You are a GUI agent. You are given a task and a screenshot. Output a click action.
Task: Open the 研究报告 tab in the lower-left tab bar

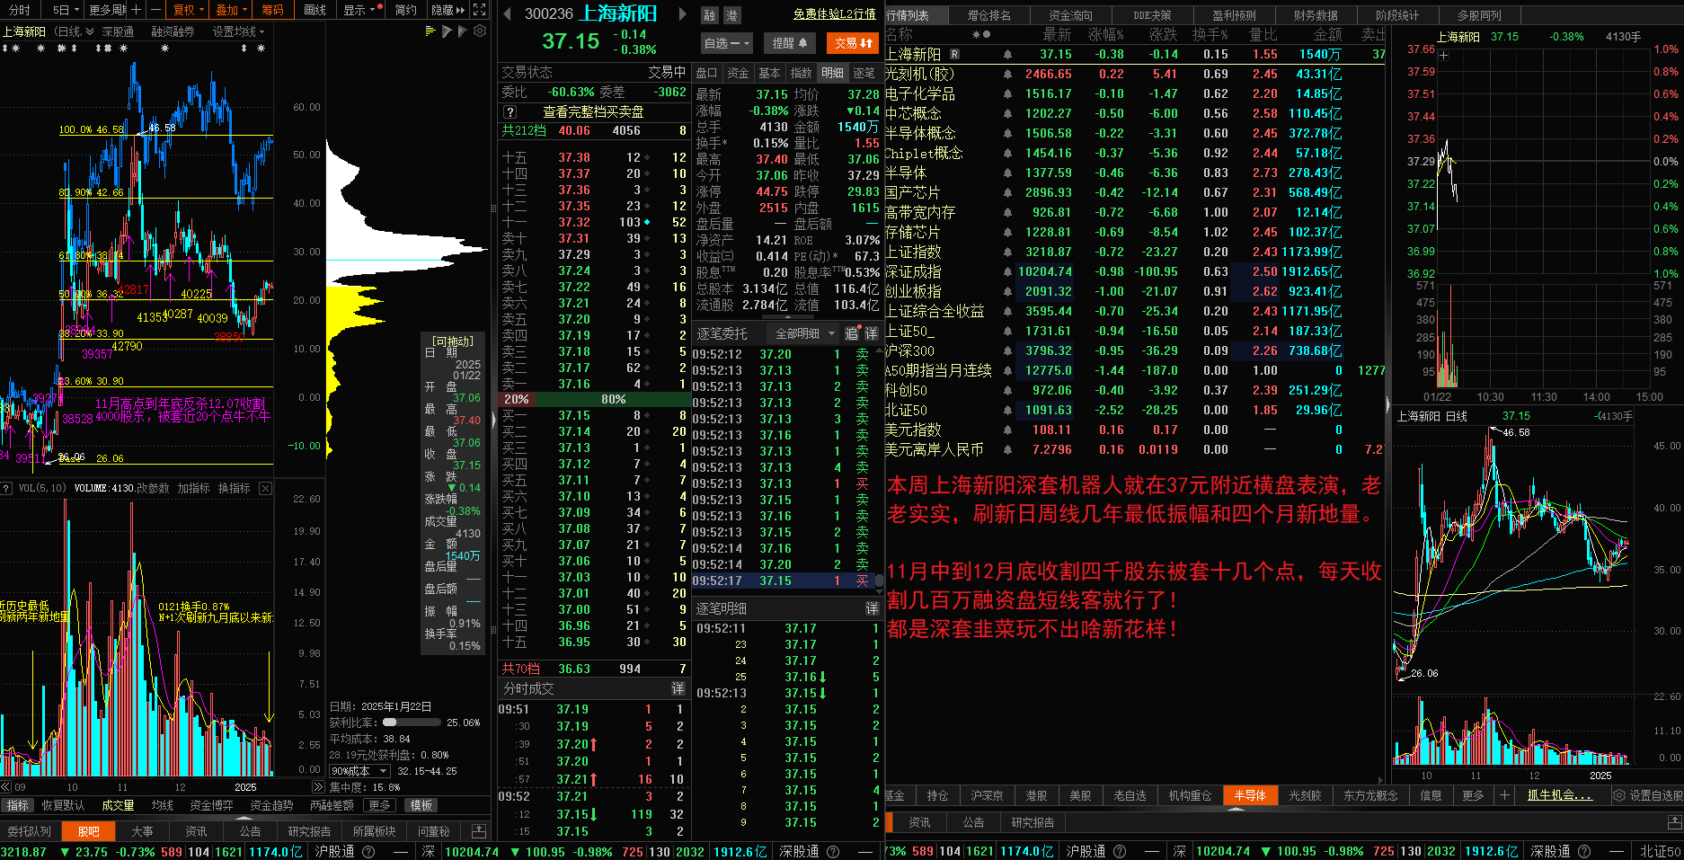point(310,831)
